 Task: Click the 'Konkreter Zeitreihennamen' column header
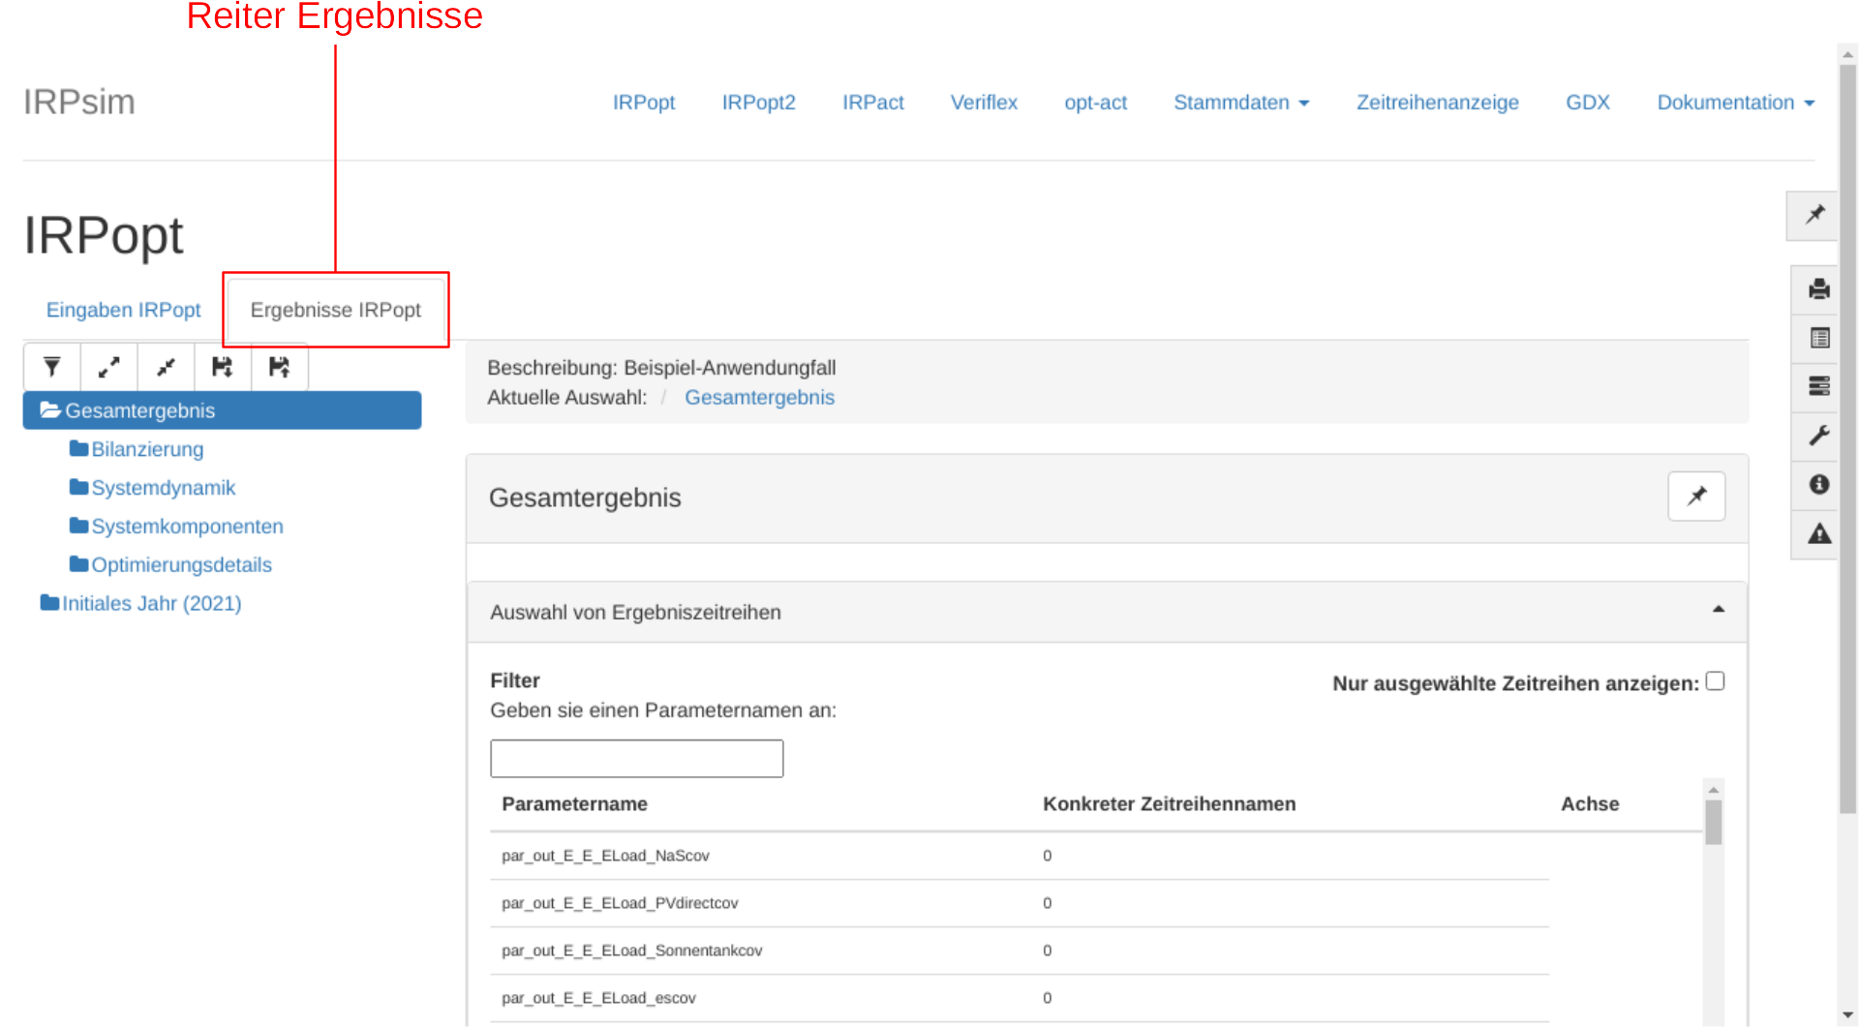(x=1169, y=804)
